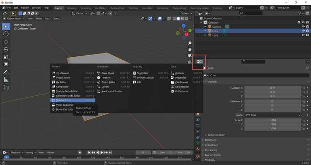311x165 pixels.
Task: Hide the Cube with its eye icon
Action: (x=303, y=31)
